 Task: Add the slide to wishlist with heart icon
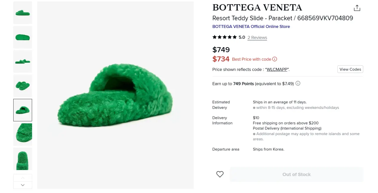point(220,174)
